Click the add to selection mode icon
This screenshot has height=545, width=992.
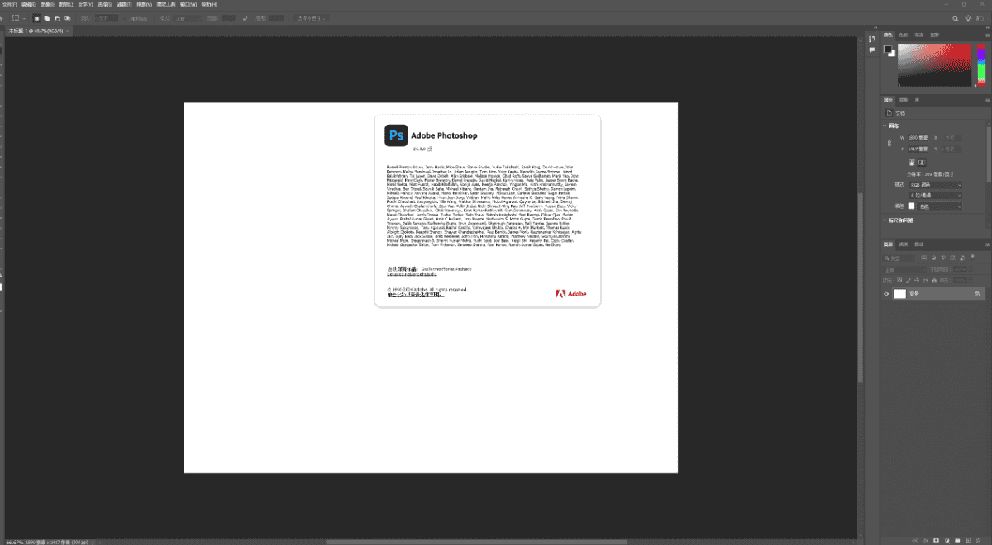point(46,17)
